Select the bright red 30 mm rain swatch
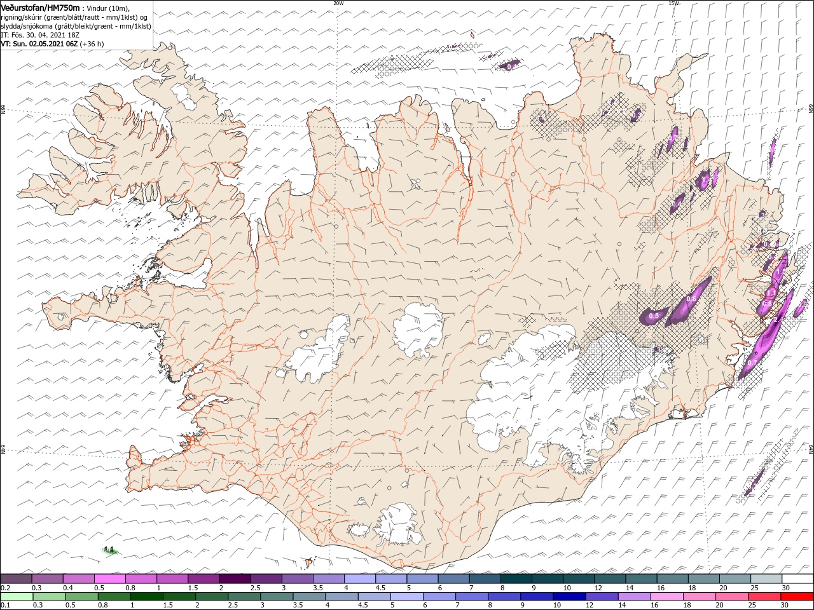The height and width of the screenshot is (610, 814). [x=797, y=597]
